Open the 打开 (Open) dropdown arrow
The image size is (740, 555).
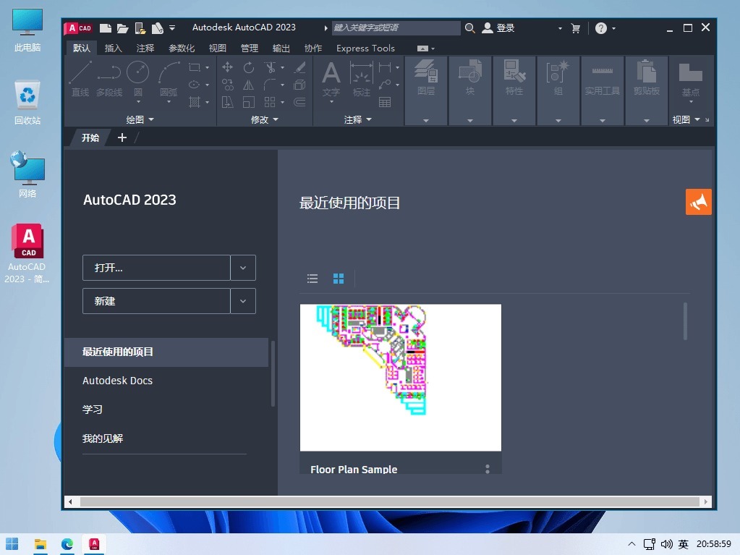coord(243,267)
